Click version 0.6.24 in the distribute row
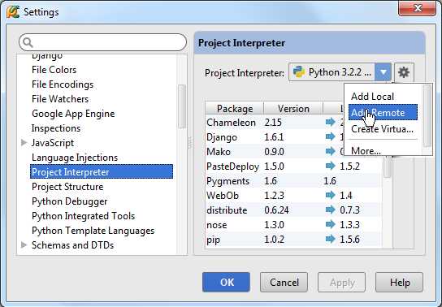The image size is (442, 307). 276,210
